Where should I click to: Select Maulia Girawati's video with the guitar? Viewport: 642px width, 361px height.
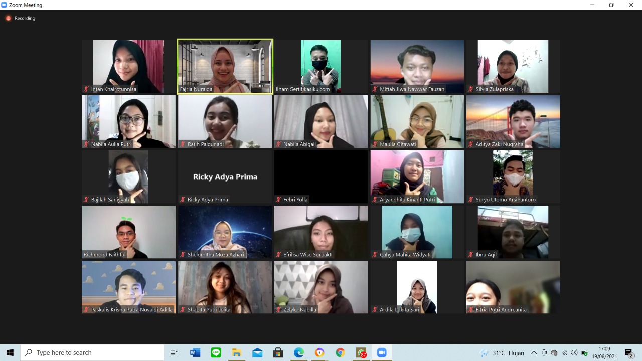[x=417, y=121]
